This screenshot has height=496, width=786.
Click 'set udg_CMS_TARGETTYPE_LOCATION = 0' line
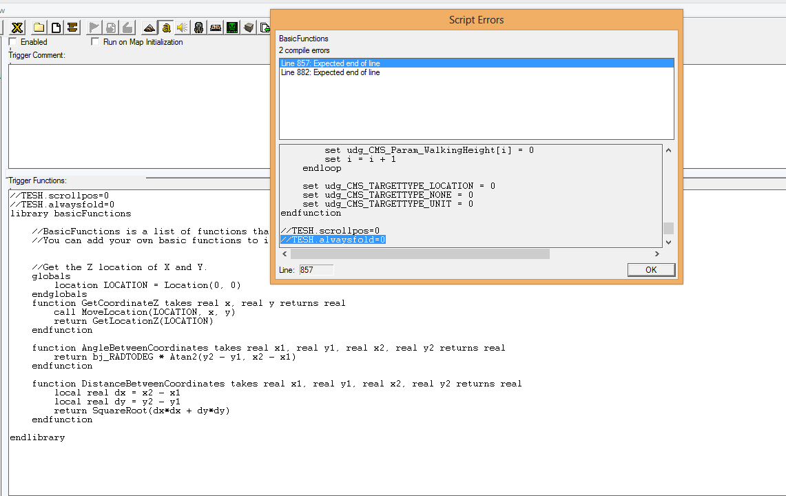tap(399, 186)
